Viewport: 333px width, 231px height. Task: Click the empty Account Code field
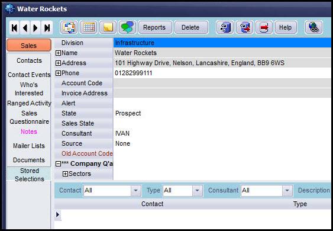(x=222, y=83)
